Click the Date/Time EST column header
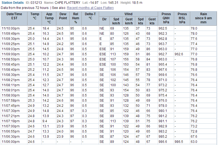219x145 pixels. click(14, 16)
